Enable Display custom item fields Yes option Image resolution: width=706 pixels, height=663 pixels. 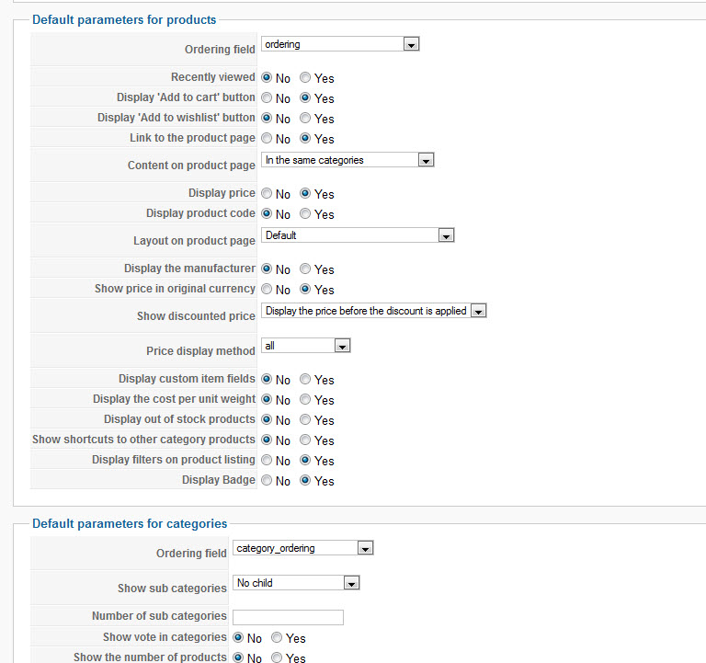(305, 380)
